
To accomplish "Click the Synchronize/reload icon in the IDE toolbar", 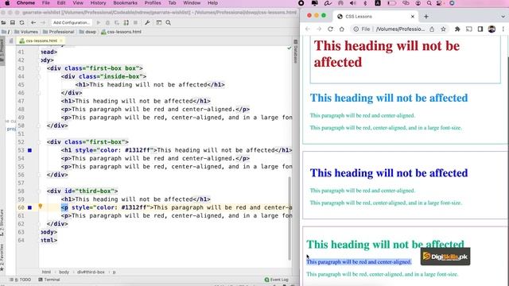I will pyautogui.click(x=21, y=23).
